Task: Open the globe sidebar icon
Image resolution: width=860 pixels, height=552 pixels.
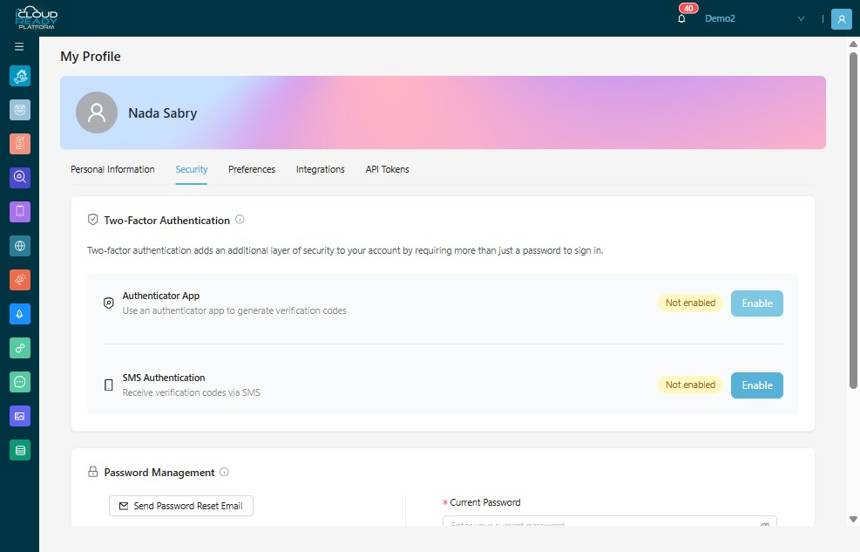Action: [20, 246]
